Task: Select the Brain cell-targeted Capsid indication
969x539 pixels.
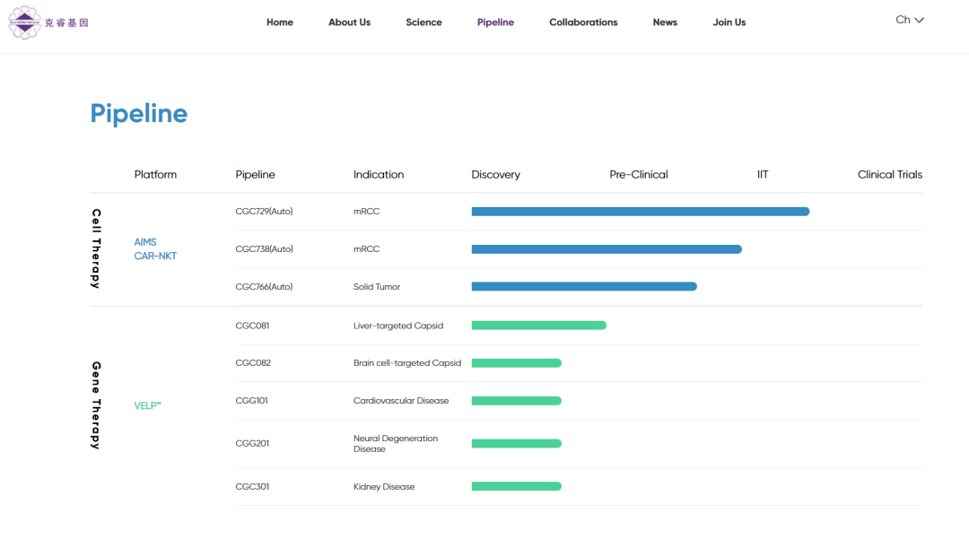Action: [406, 363]
